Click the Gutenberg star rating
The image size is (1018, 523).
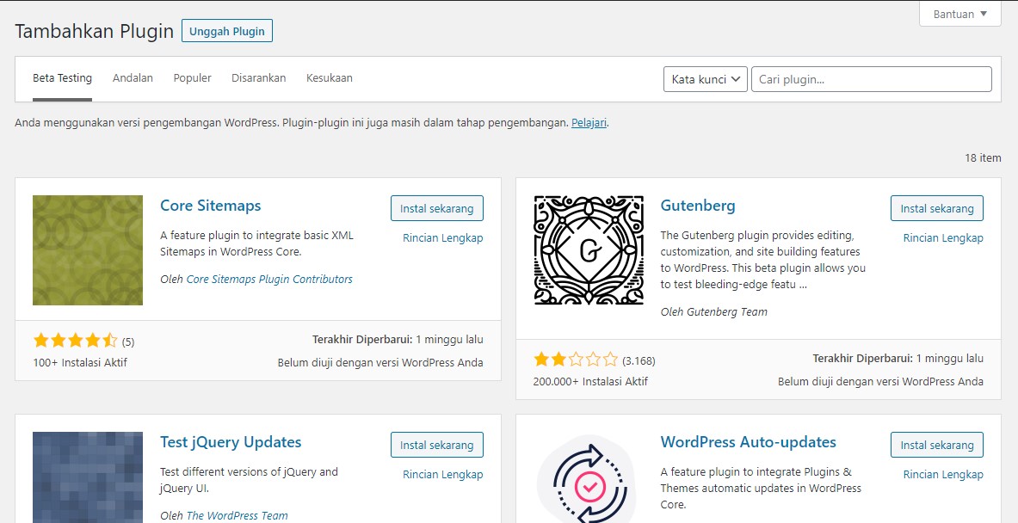(576, 360)
